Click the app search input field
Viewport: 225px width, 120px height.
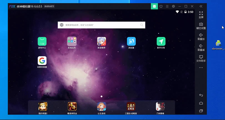click(101, 25)
